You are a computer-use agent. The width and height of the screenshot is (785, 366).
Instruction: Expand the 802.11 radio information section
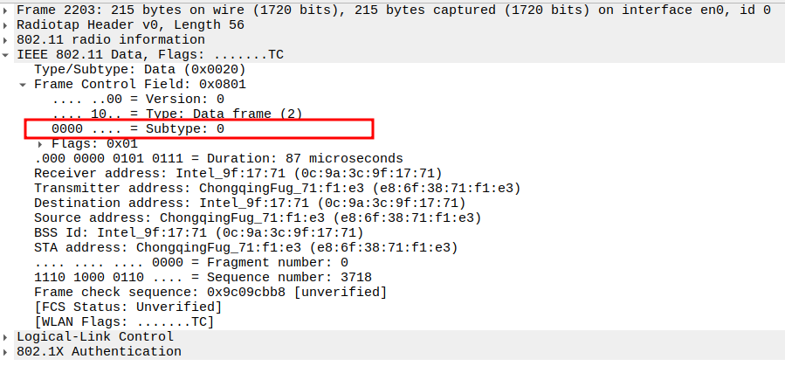8,40
